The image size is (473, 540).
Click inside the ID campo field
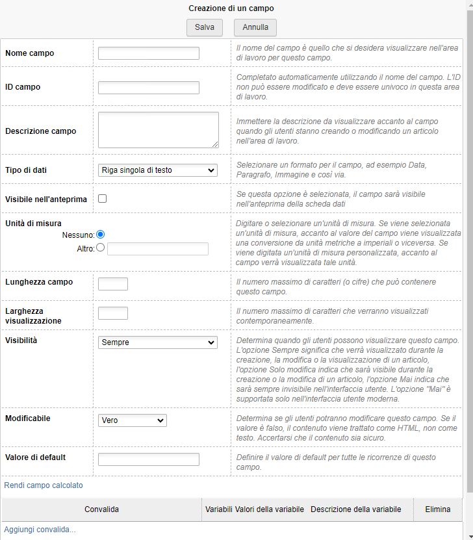tap(148, 87)
